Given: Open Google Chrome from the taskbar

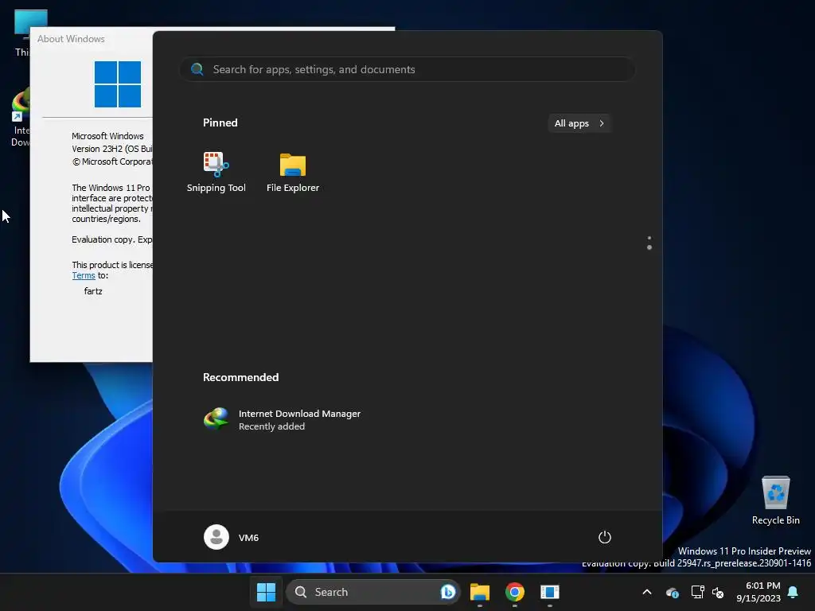Looking at the screenshot, I should coord(515,592).
